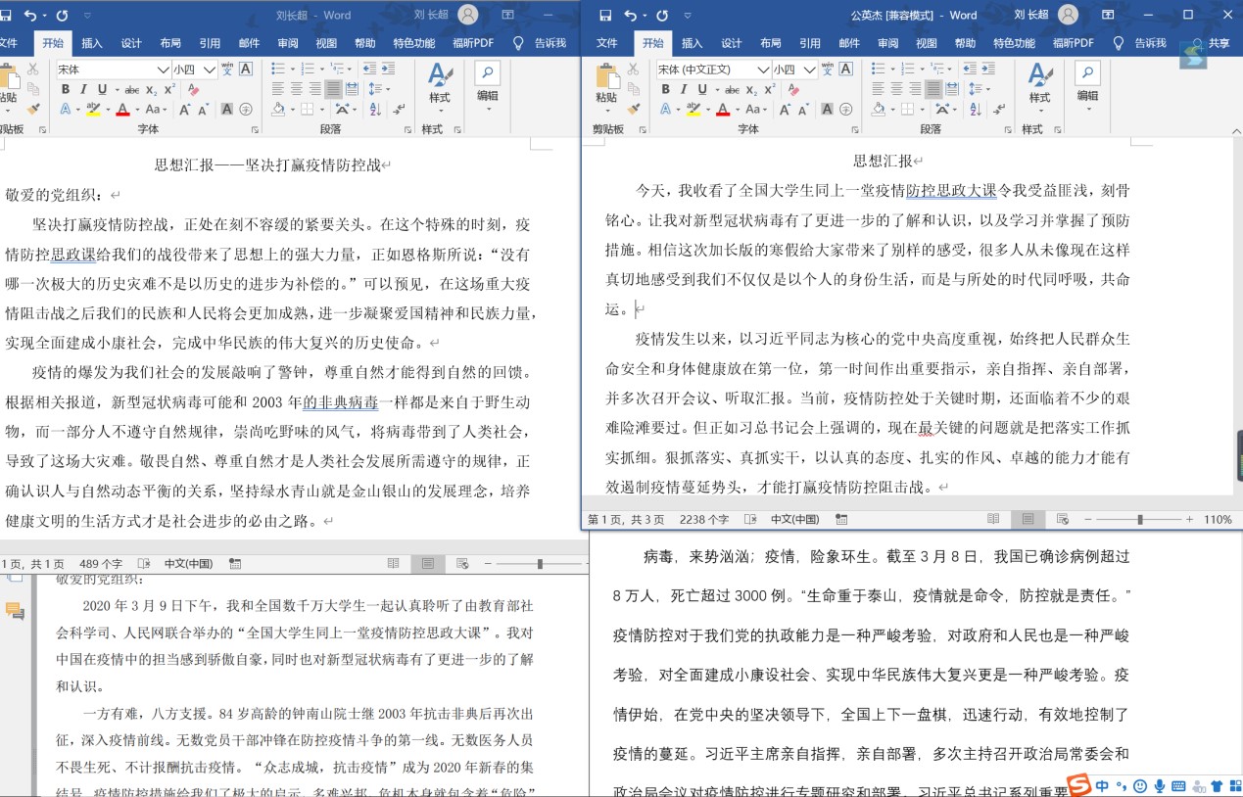Image resolution: width=1243 pixels, height=797 pixels.
Task: Click the zoom slider in 公英杰 status bar
Action: [x=1139, y=519]
